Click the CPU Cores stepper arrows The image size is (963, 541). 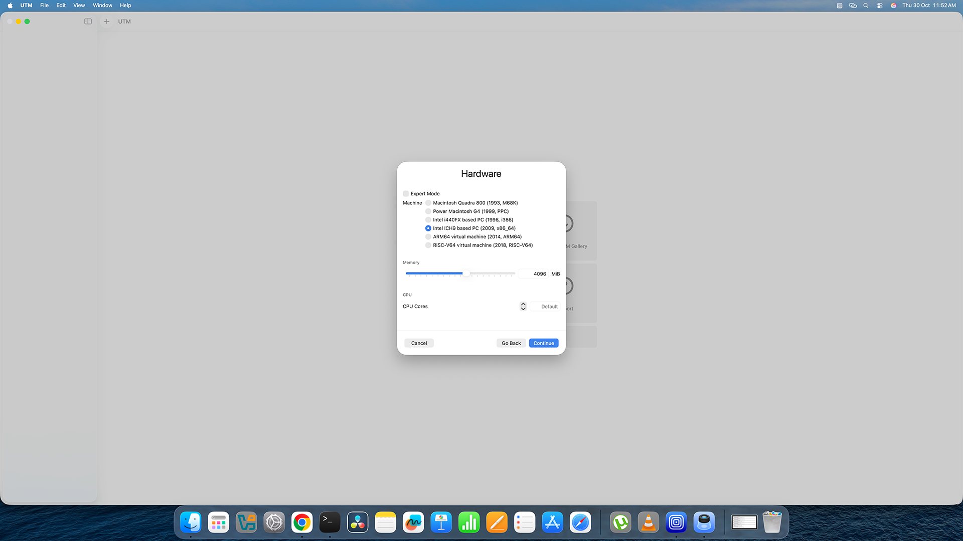pyautogui.click(x=523, y=307)
